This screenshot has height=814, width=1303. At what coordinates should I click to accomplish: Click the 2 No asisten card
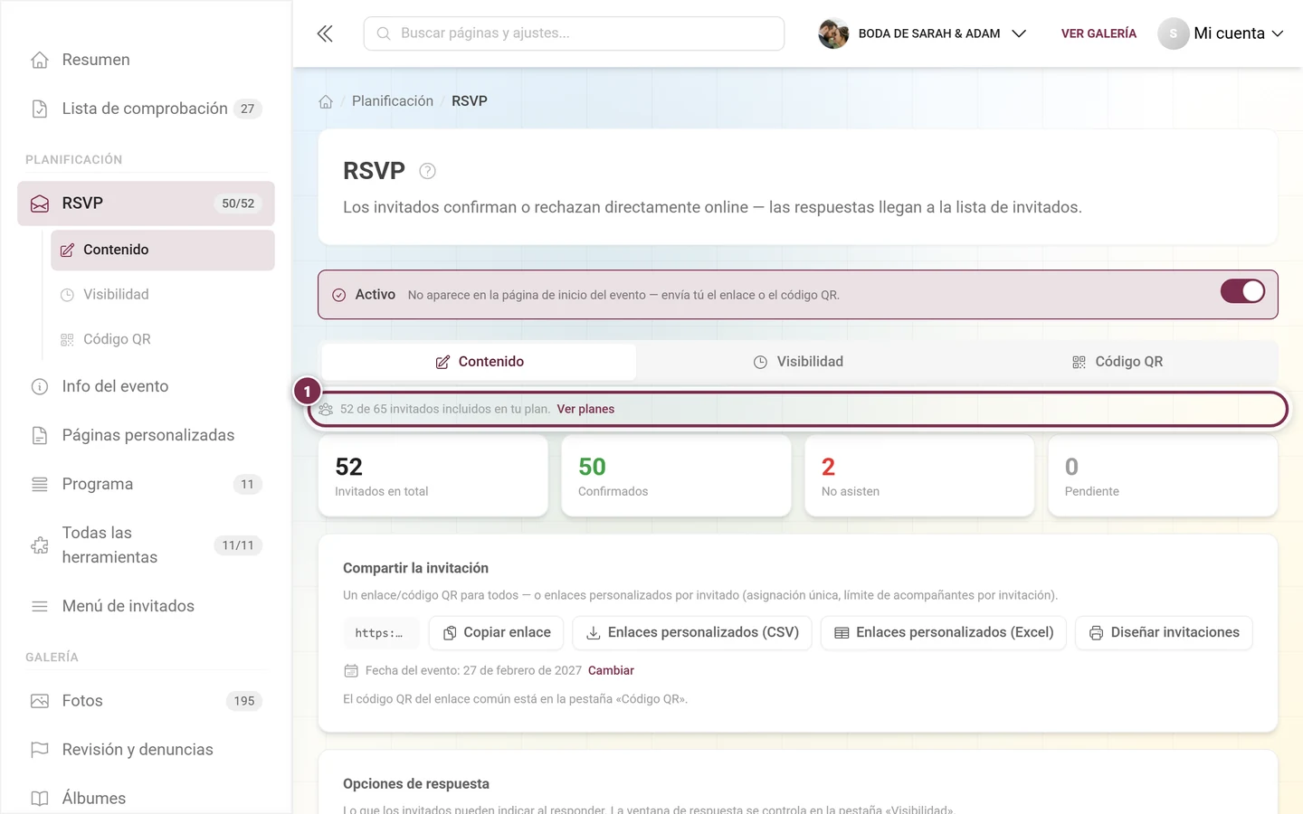coord(919,476)
